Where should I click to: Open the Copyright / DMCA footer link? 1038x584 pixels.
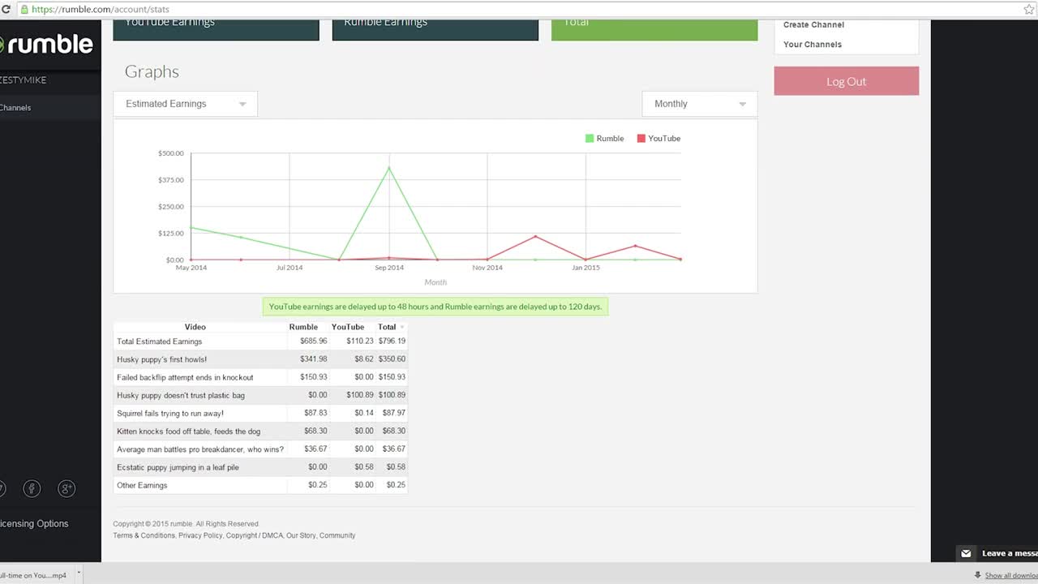254,535
